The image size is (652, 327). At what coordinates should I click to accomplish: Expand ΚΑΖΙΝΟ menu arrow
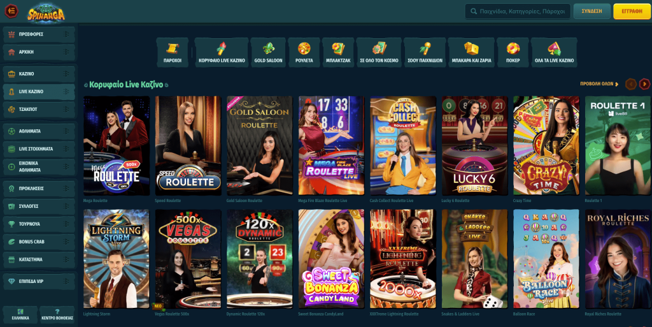point(66,74)
